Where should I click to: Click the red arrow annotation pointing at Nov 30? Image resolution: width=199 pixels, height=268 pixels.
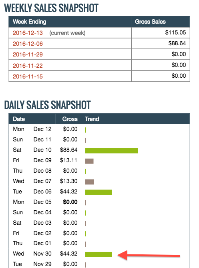pyautogui.click(x=149, y=255)
